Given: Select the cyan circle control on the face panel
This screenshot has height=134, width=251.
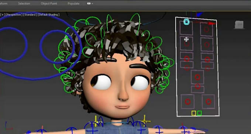Looking at the screenshot, I should point(186,22).
